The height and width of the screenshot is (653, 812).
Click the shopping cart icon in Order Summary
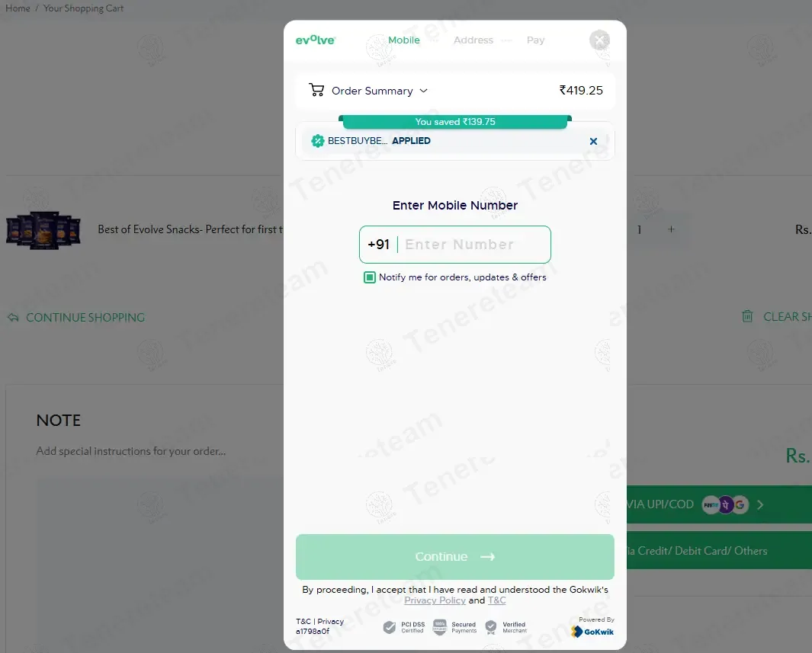pos(316,90)
